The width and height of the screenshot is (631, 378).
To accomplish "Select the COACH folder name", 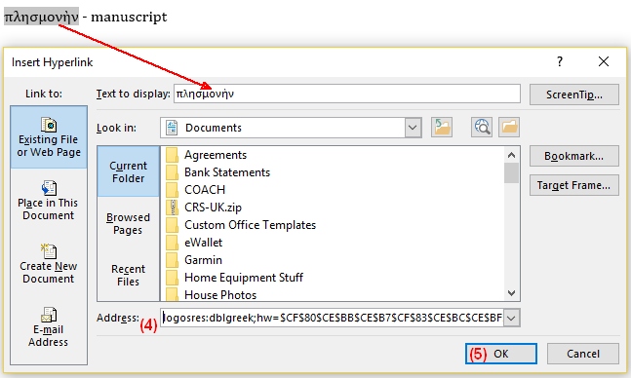I will (x=205, y=190).
